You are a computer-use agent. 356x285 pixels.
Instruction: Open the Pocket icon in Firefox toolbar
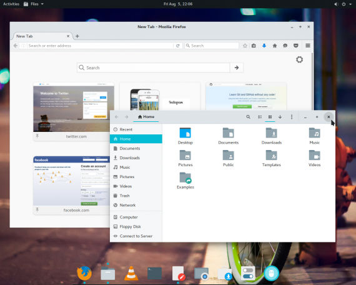[x=295, y=46]
